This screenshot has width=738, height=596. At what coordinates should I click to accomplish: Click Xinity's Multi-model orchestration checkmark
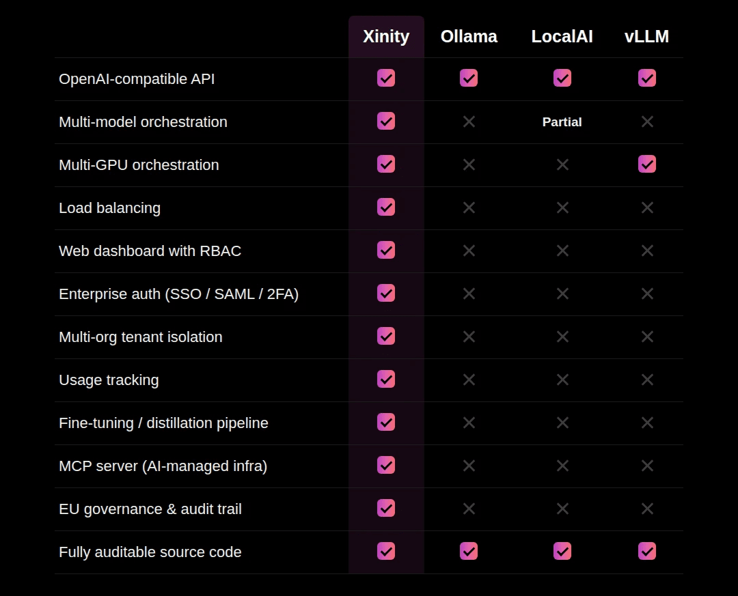386,121
